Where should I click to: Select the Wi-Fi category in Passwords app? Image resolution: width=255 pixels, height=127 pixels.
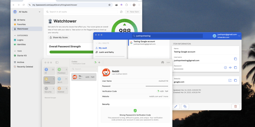pyautogui.click(x=62, y=80)
